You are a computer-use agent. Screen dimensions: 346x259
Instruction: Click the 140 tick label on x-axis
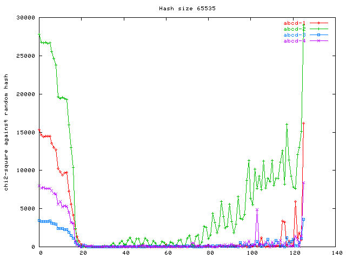click(337, 253)
